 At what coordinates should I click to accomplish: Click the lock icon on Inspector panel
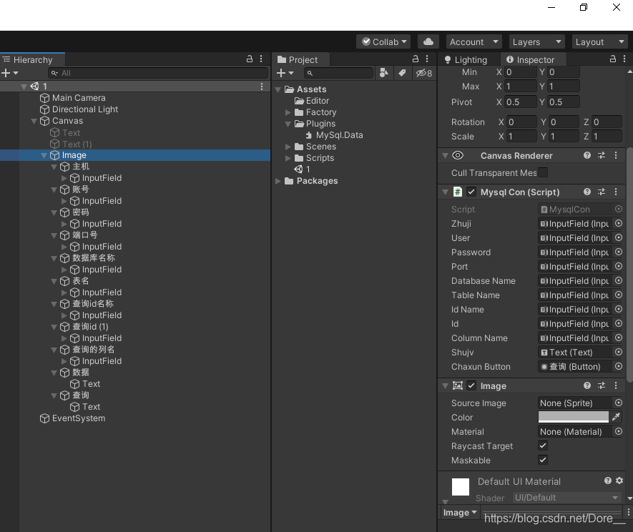point(614,59)
